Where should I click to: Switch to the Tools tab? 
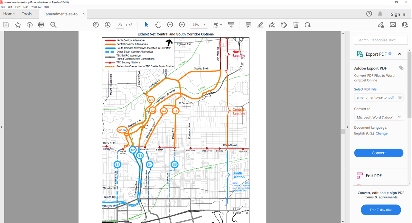27,14
